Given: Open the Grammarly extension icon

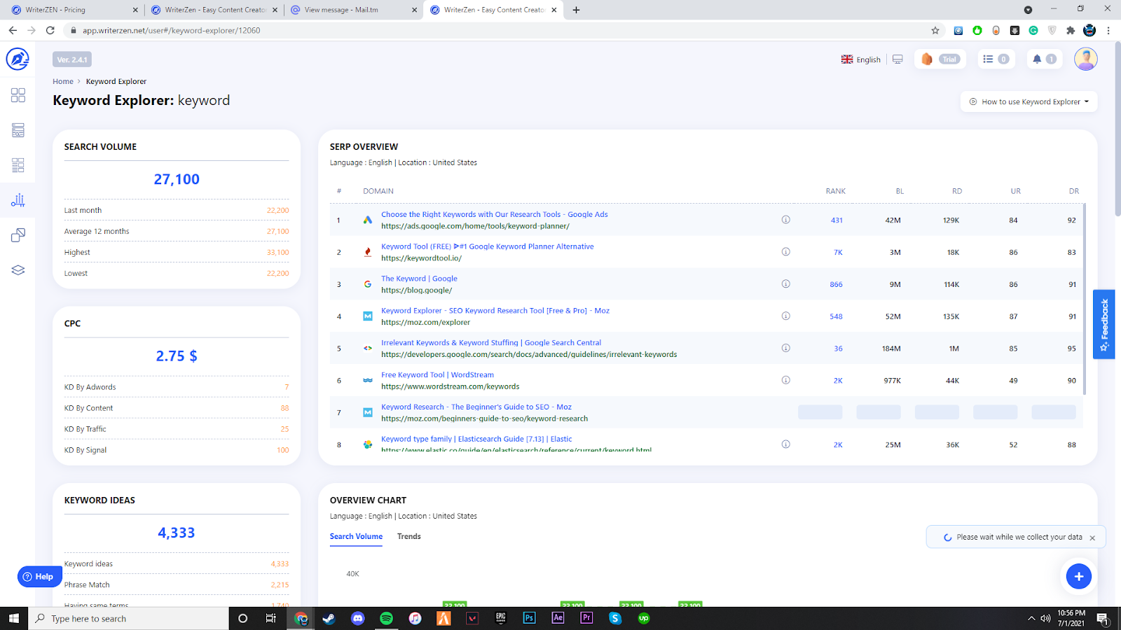Looking at the screenshot, I should tap(1033, 30).
